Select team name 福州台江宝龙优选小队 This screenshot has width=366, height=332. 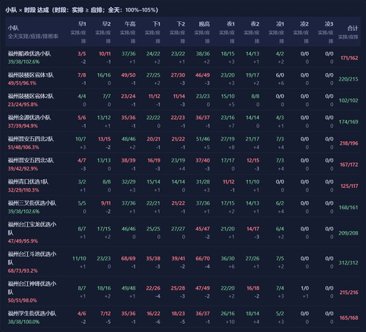click(x=32, y=228)
